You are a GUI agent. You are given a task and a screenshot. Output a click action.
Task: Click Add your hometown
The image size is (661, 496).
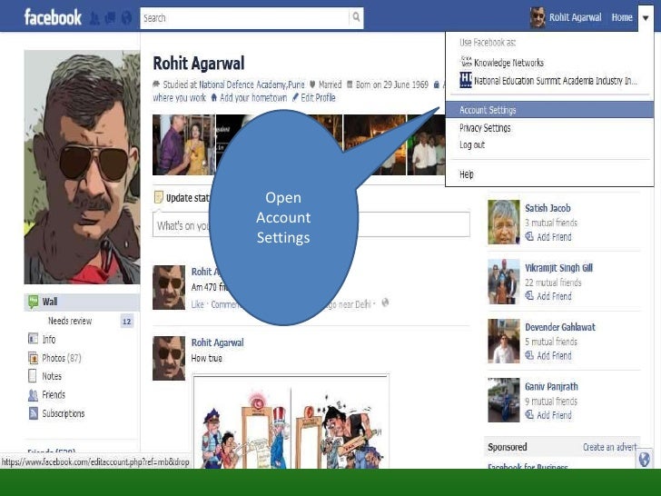click(x=253, y=98)
